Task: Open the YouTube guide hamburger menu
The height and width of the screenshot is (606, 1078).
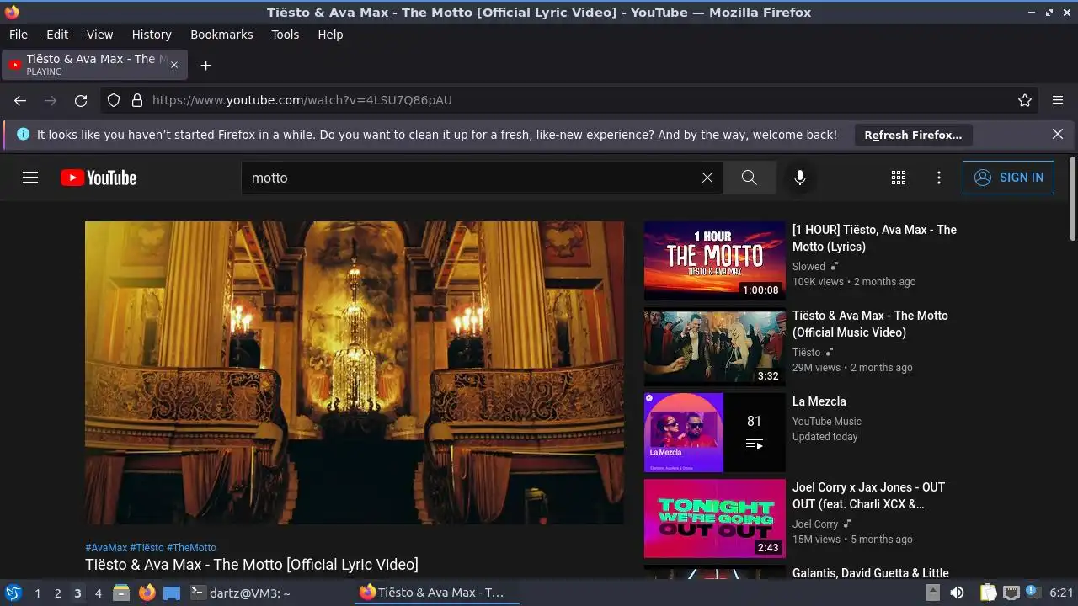Action: (x=30, y=178)
